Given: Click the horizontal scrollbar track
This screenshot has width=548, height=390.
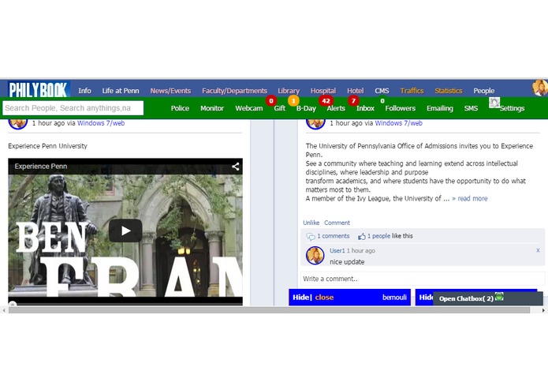Looking at the screenshot, I should tap(269, 310).
